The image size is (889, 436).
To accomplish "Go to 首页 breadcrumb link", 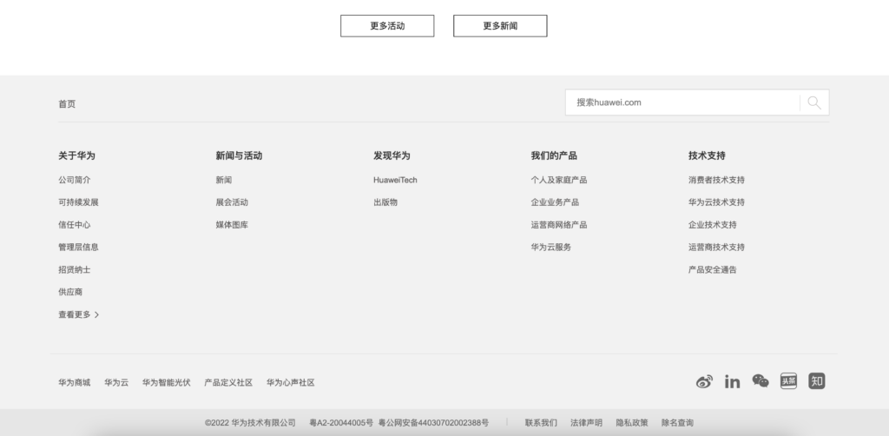I will (67, 104).
